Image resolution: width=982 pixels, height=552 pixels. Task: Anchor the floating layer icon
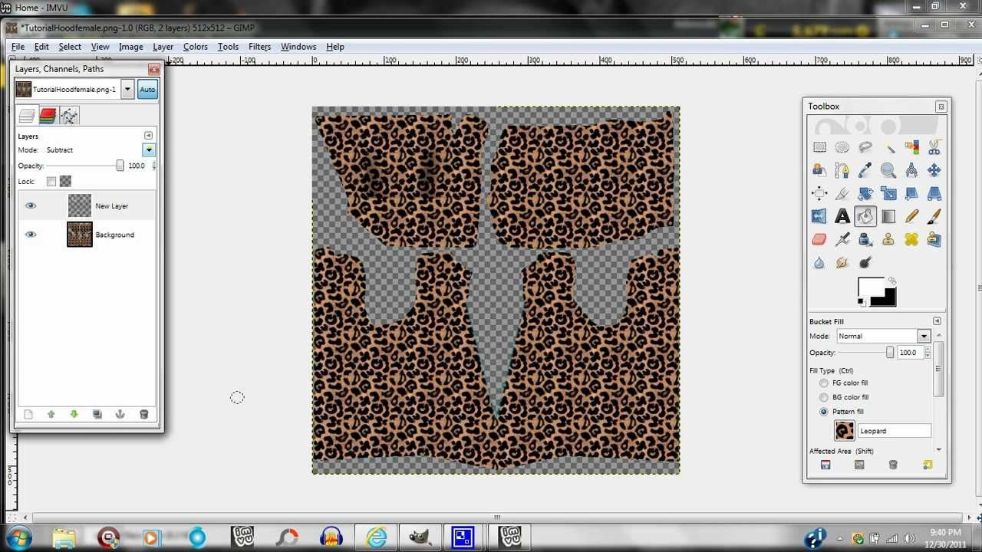(x=120, y=415)
